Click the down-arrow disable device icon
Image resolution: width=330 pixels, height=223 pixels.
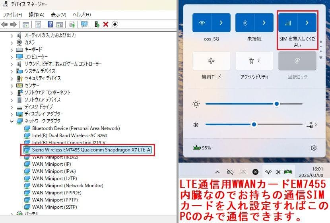point(115,24)
